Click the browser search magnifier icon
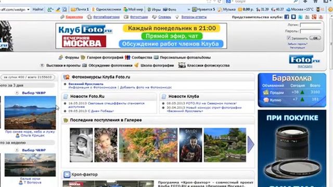The height and width of the screenshot is (187, 333). (x=296, y=1)
